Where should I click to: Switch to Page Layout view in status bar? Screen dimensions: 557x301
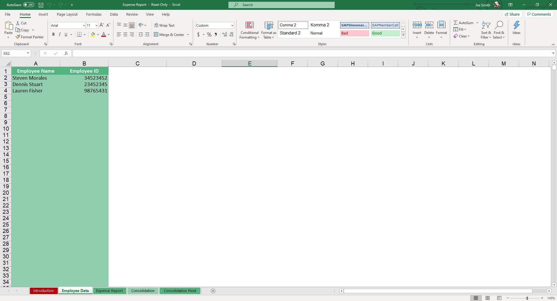tap(488, 298)
